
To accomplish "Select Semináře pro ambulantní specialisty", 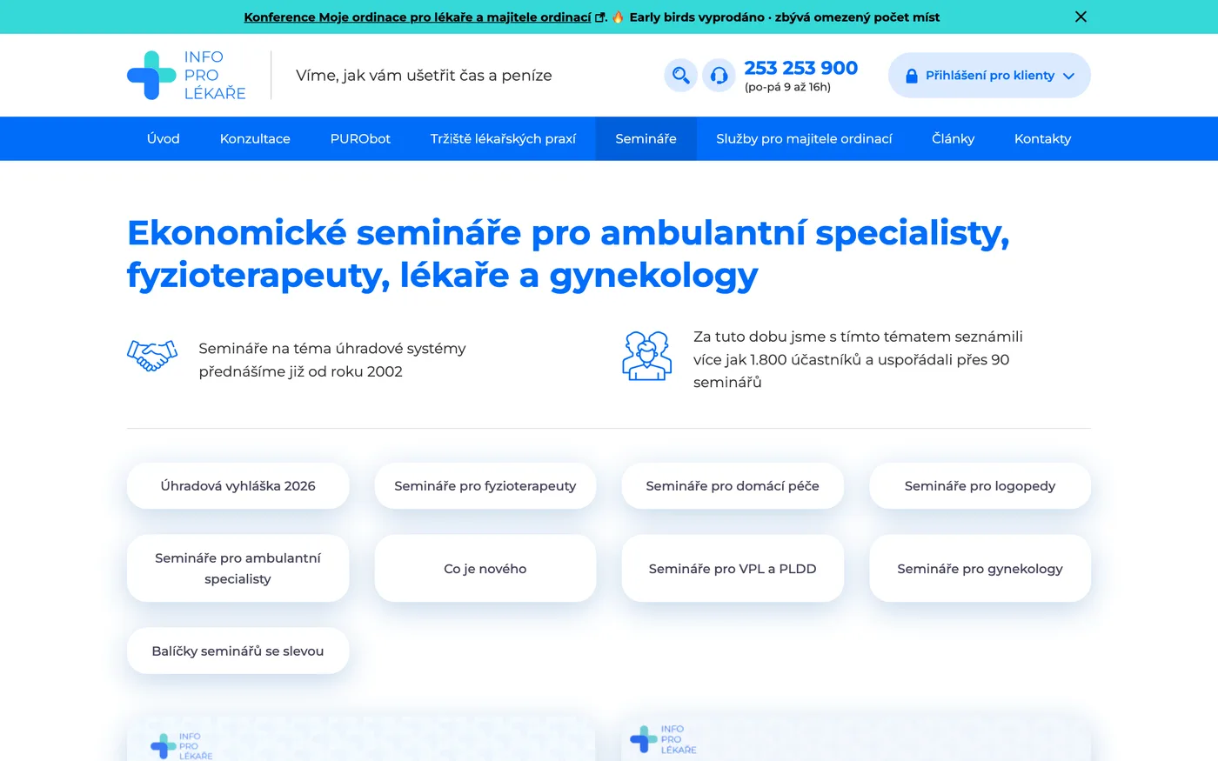I will (238, 568).
